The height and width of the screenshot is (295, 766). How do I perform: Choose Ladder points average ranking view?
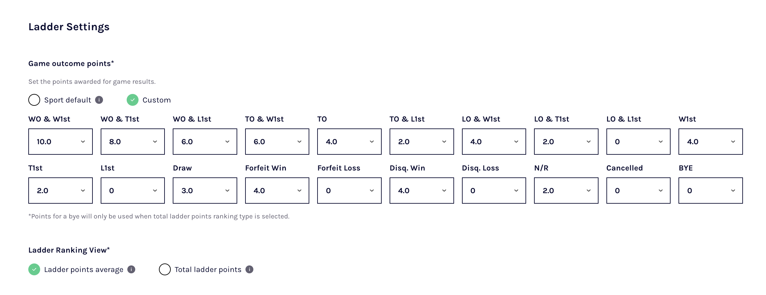pos(34,269)
